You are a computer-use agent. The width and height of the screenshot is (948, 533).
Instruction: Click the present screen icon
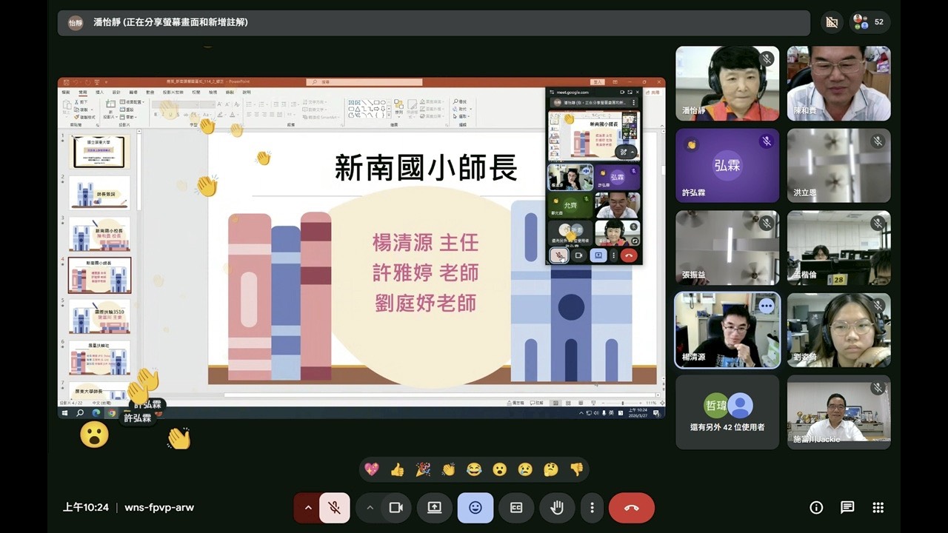pyautogui.click(x=435, y=508)
